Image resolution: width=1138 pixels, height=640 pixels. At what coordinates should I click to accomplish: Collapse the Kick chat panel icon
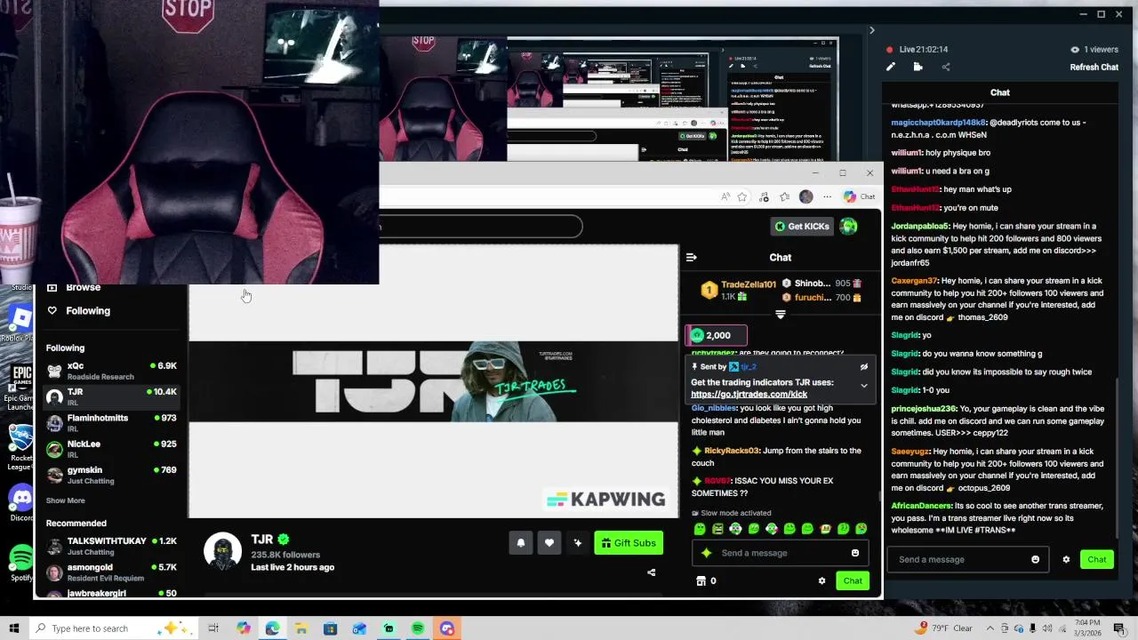pyautogui.click(x=692, y=258)
